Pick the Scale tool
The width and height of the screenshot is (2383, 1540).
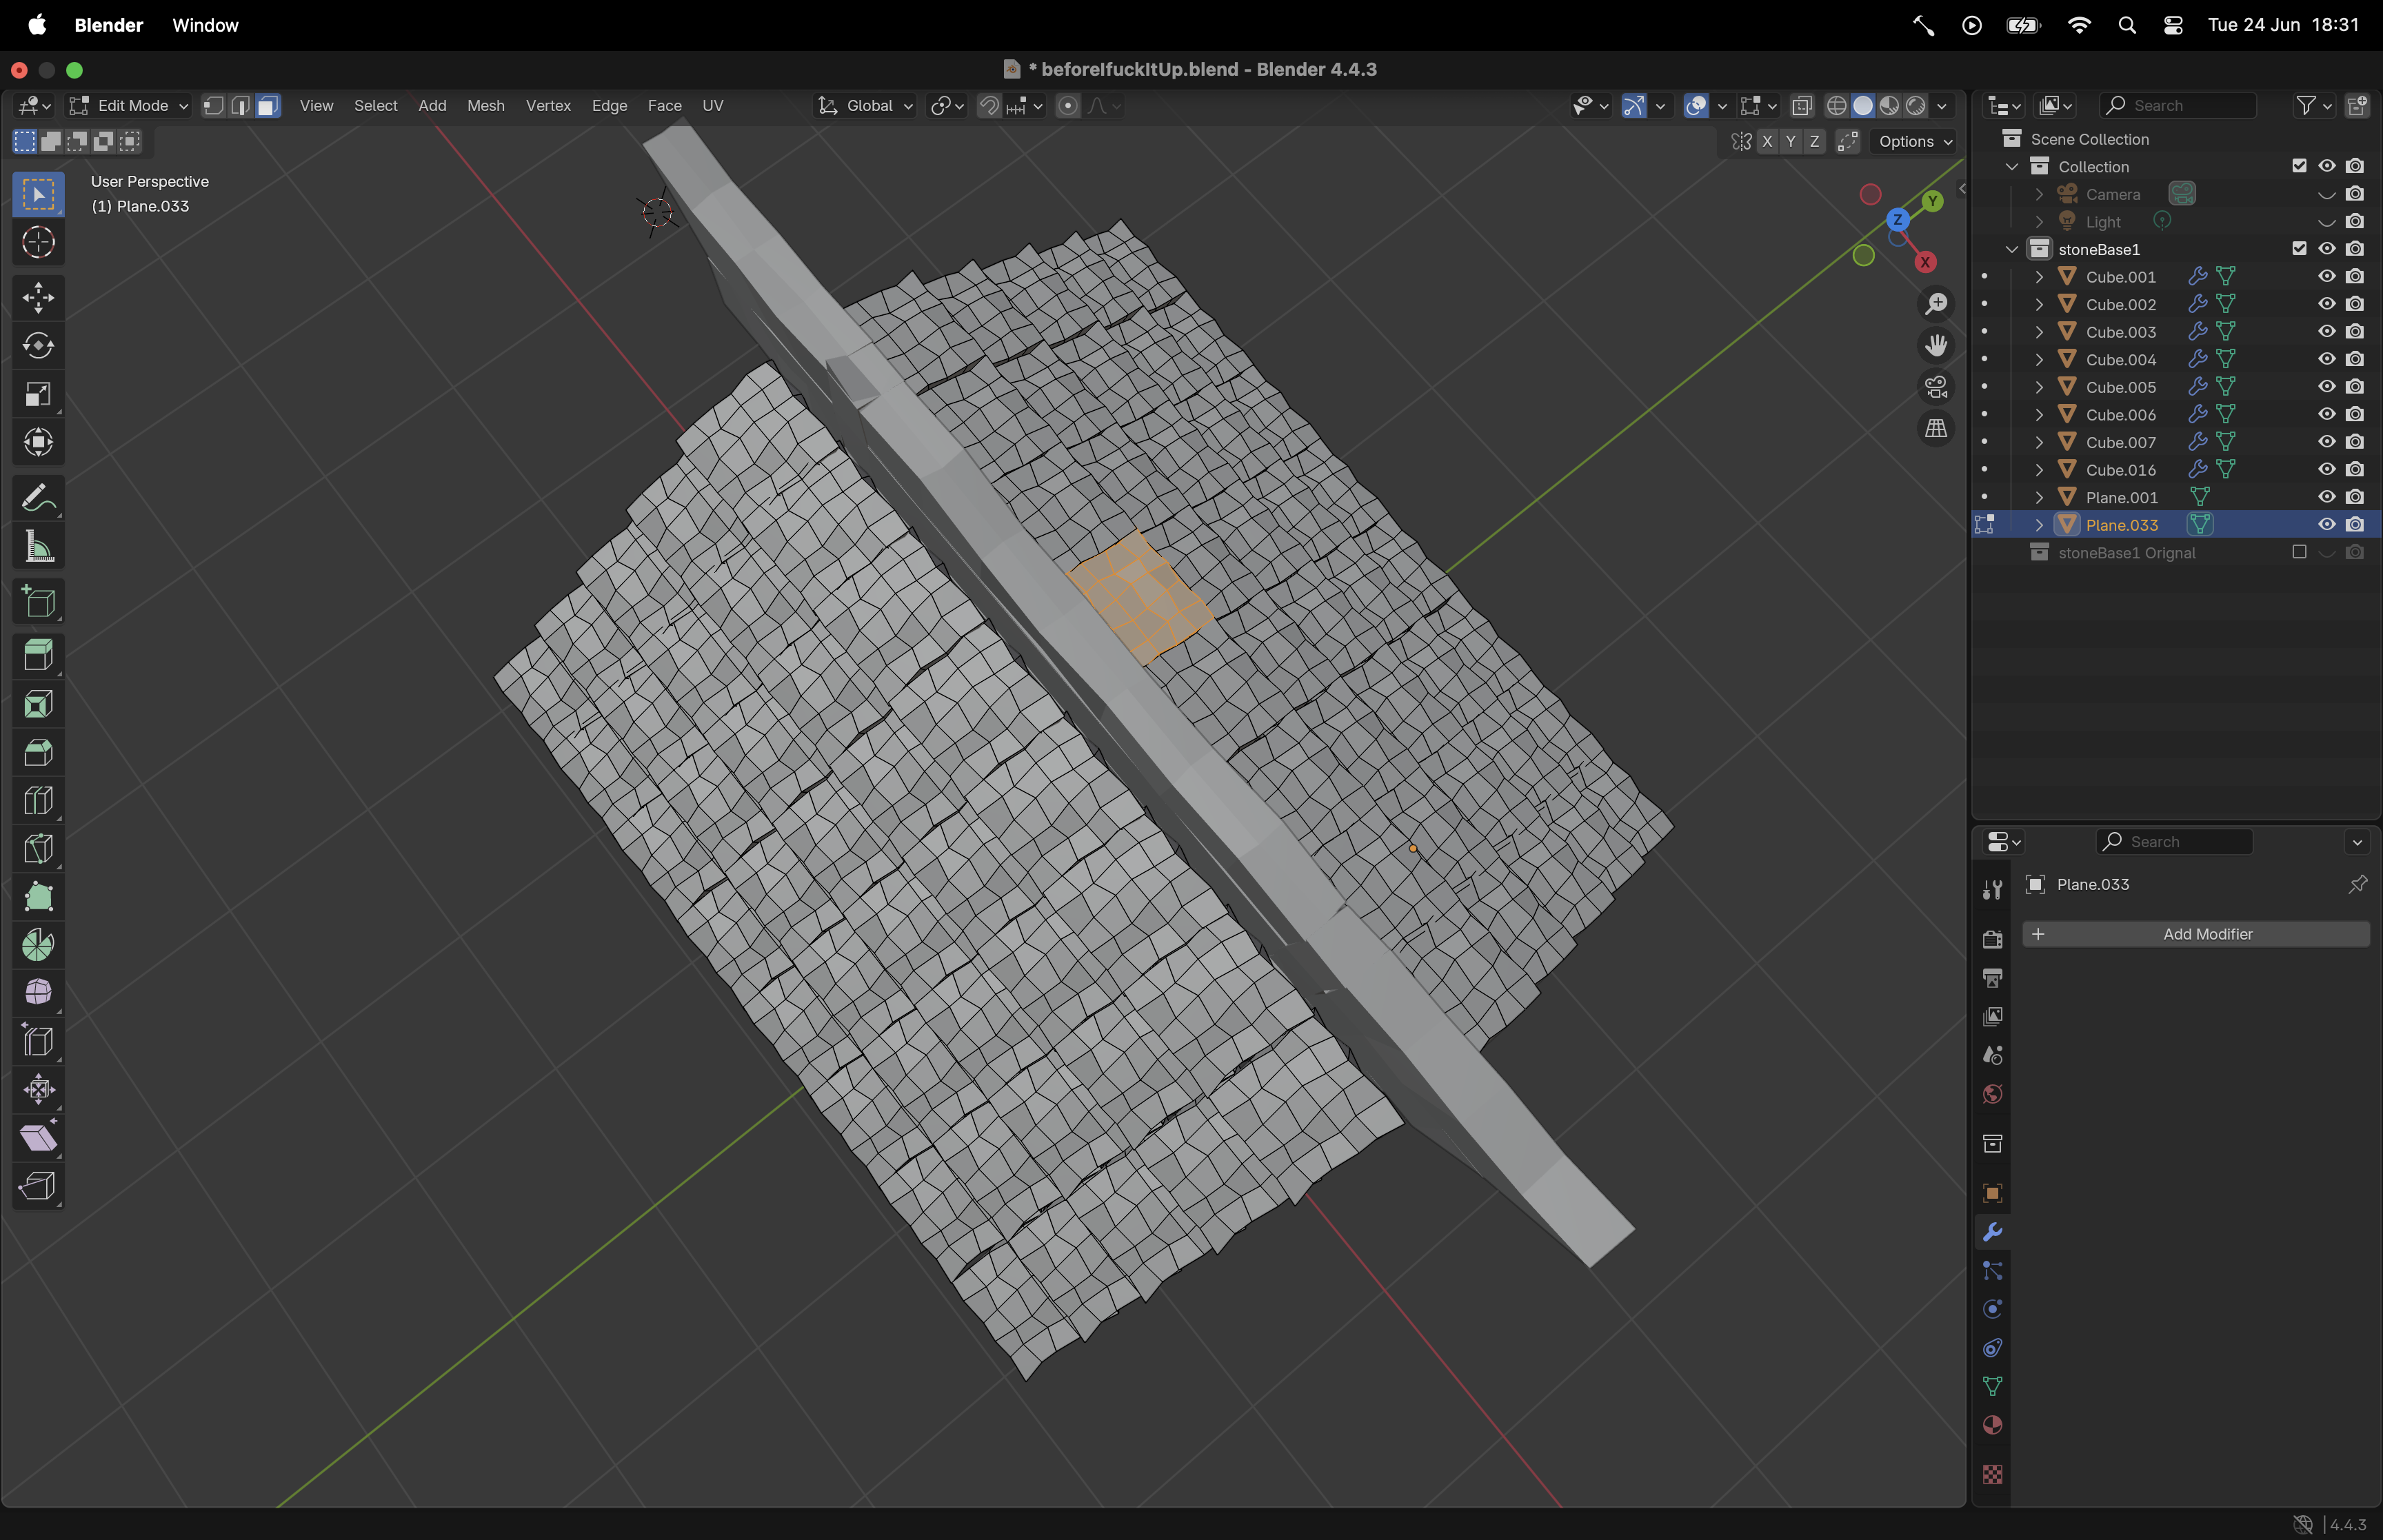[38, 394]
